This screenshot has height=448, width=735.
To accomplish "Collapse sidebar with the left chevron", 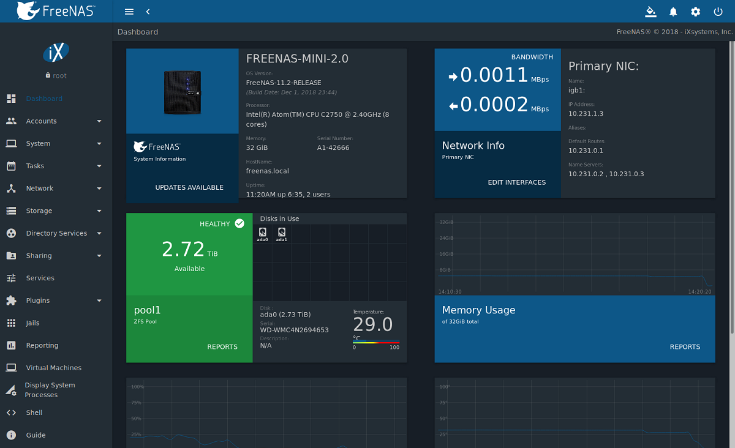I will pyautogui.click(x=148, y=12).
